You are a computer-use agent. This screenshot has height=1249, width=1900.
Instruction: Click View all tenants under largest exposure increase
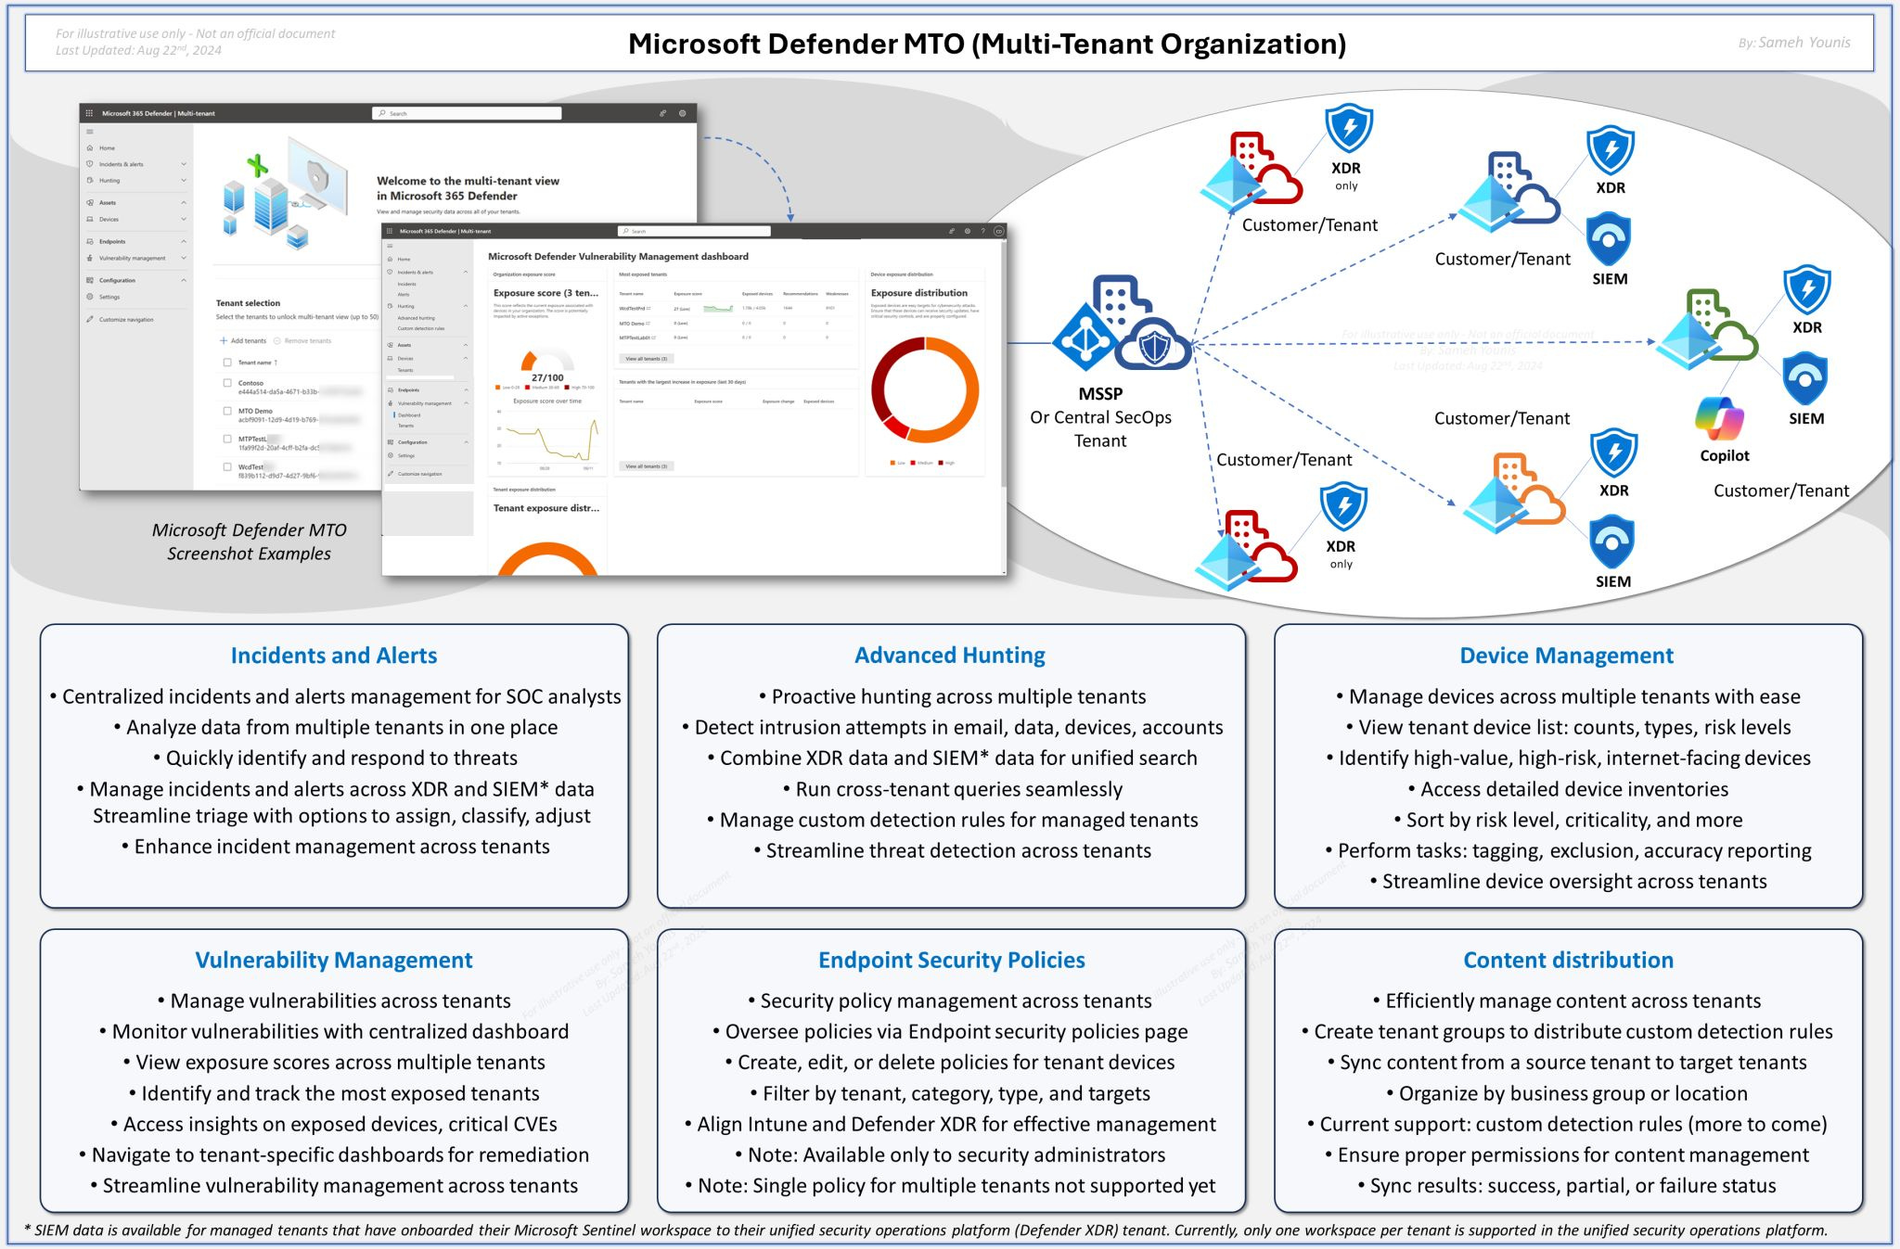point(646,465)
